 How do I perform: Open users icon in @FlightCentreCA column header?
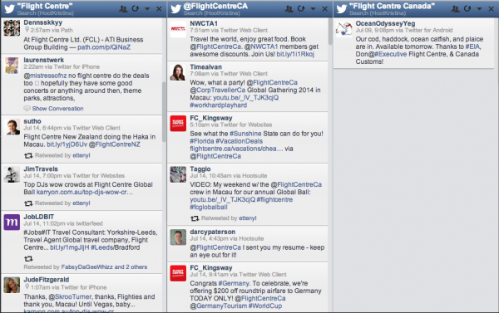289,9
